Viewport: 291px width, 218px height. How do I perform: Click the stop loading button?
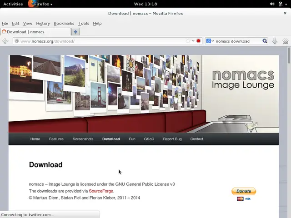(x=199, y=41)
